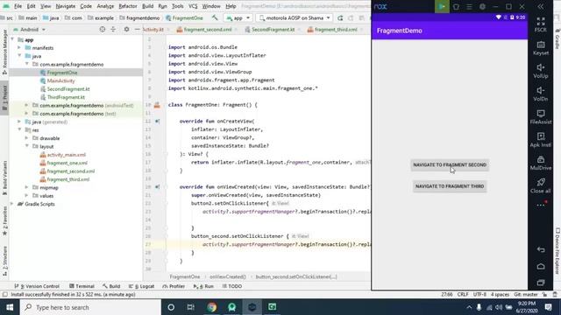Screen dimensions: 561x315
Task: Open the Nox hamburger menu icon
Action: tap(469, 6)
